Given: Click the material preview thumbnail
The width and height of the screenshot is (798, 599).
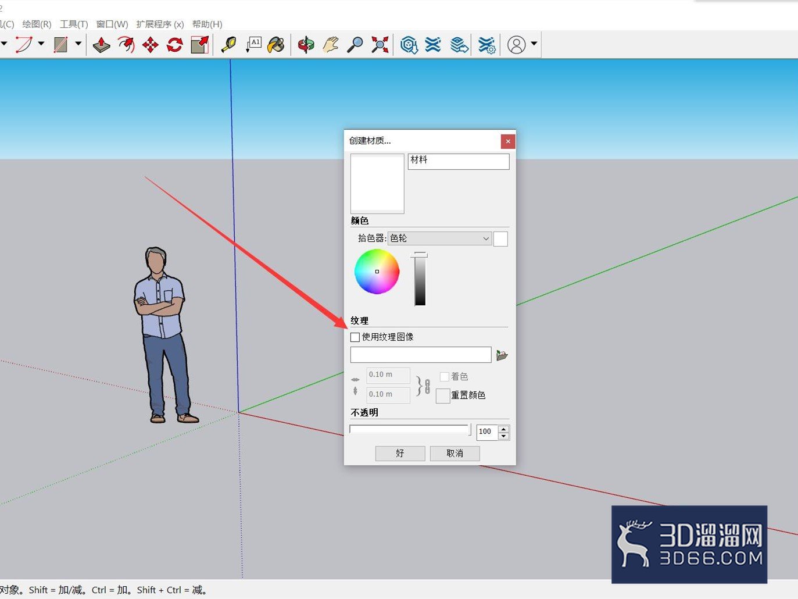Looking at the screenshot, I should point(377,183).
